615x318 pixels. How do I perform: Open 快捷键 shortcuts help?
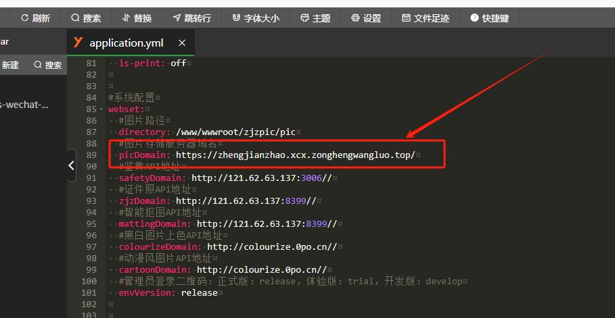tap(489, 18)
